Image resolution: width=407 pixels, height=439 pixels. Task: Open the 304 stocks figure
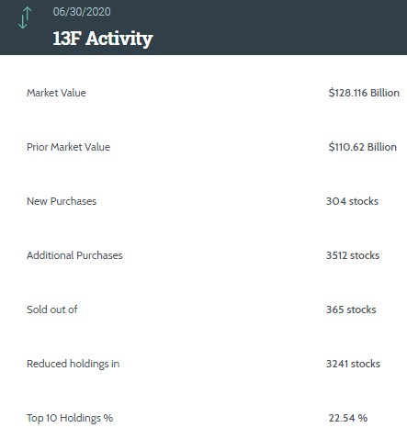point(352,201)
